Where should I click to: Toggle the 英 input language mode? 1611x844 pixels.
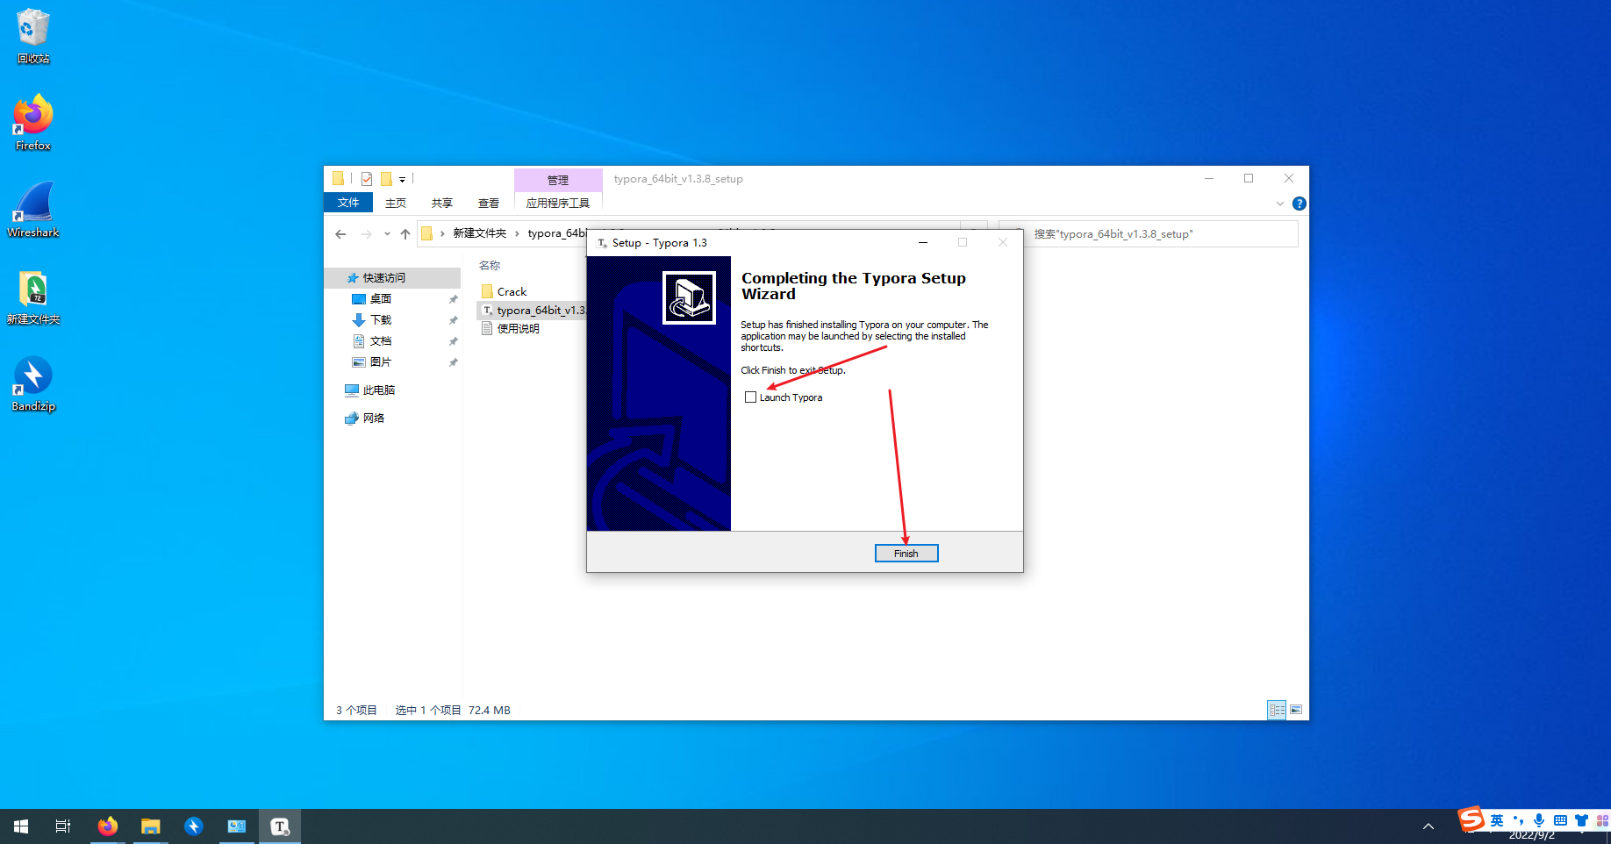[x=1497, y=820]
